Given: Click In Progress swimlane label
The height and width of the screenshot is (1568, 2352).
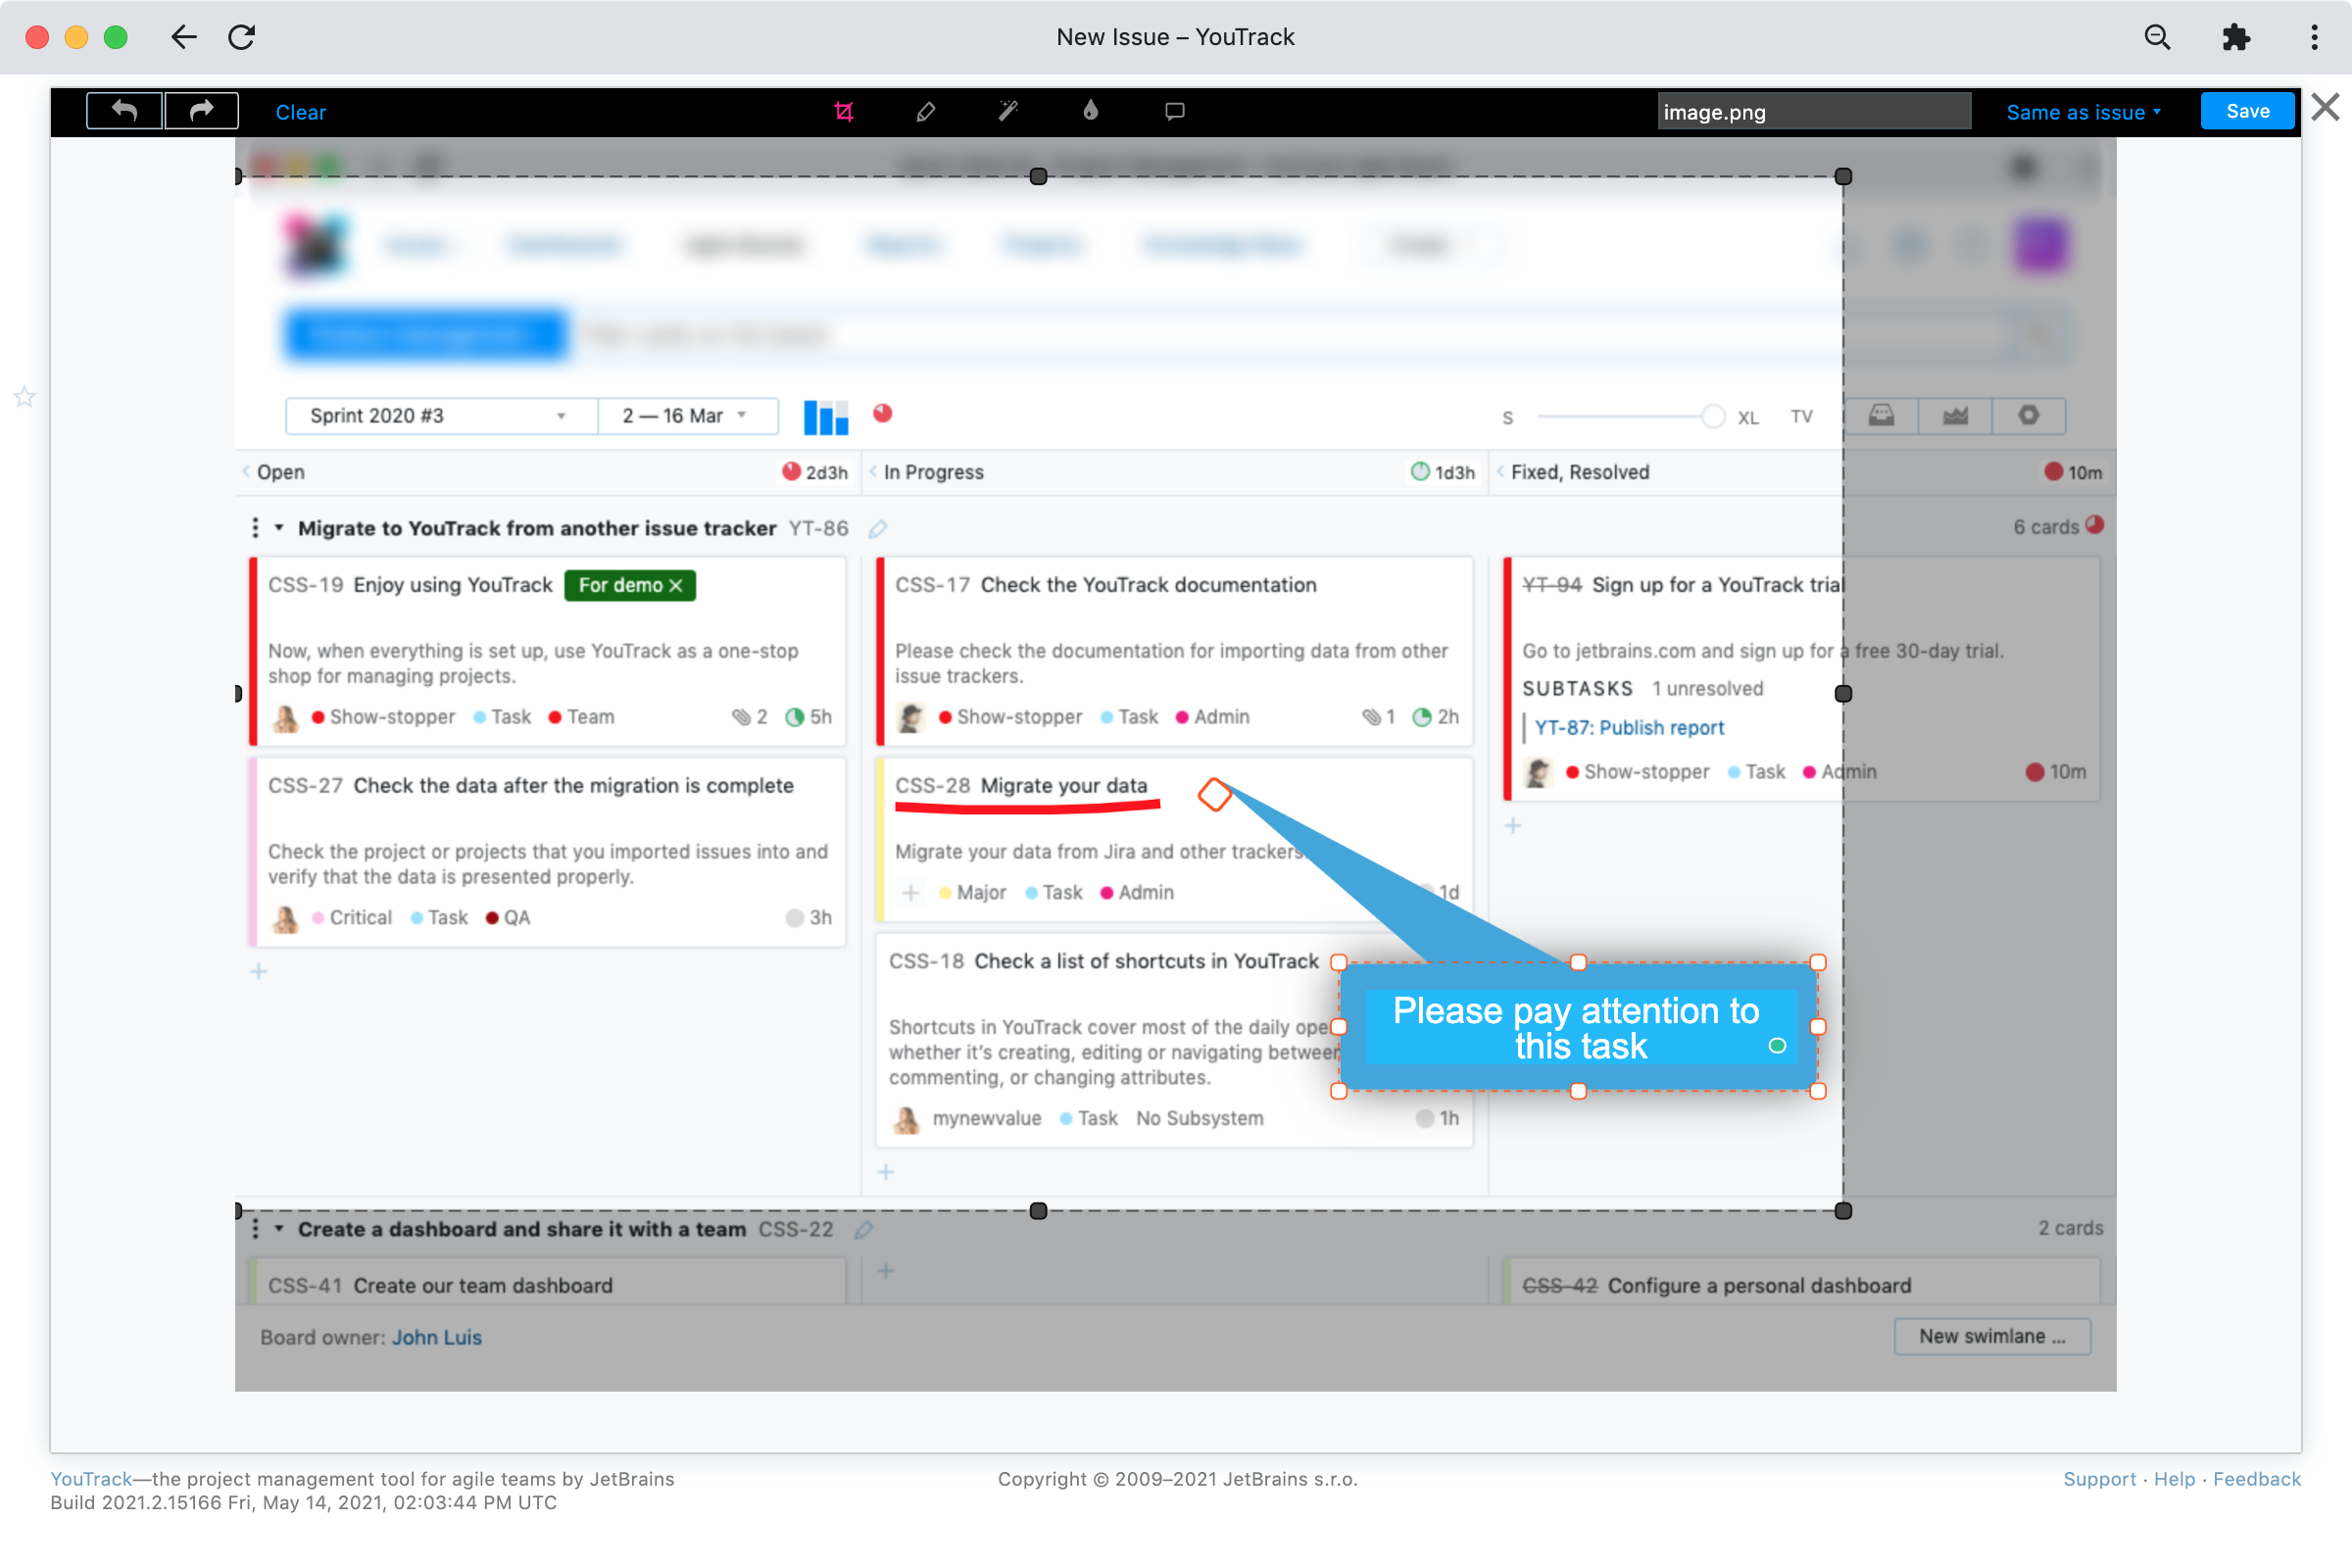Looking at the screenshot, I should click(x=935, y=470).
